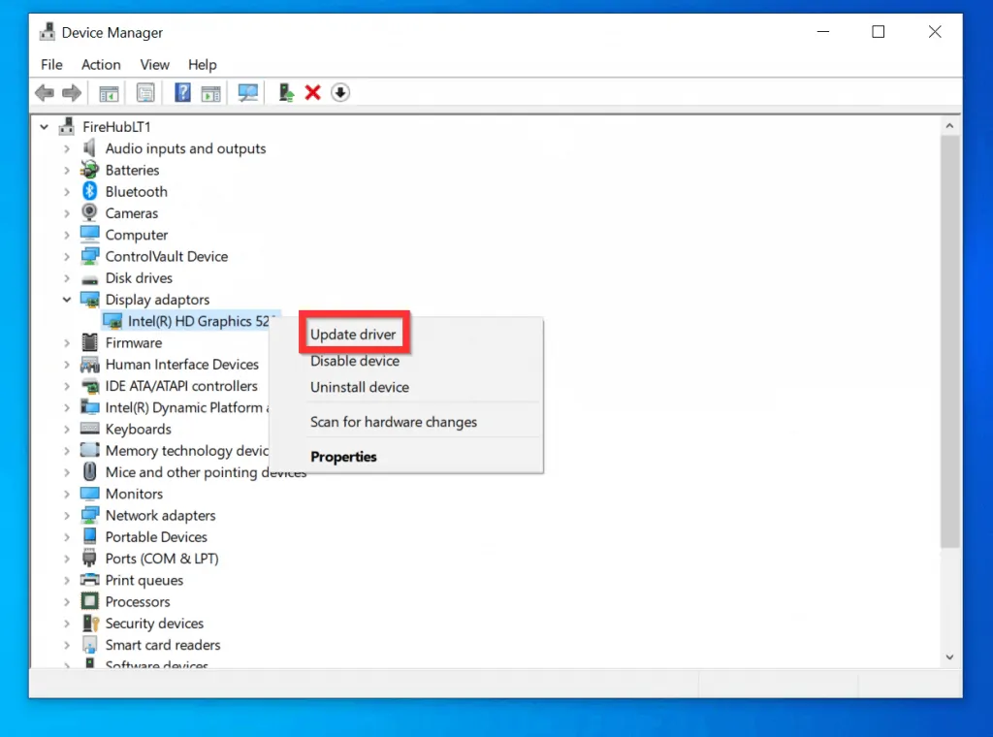Expand the Bluetooth category
The height and width of the screenshot is (737, 993).
pos(66,191)
